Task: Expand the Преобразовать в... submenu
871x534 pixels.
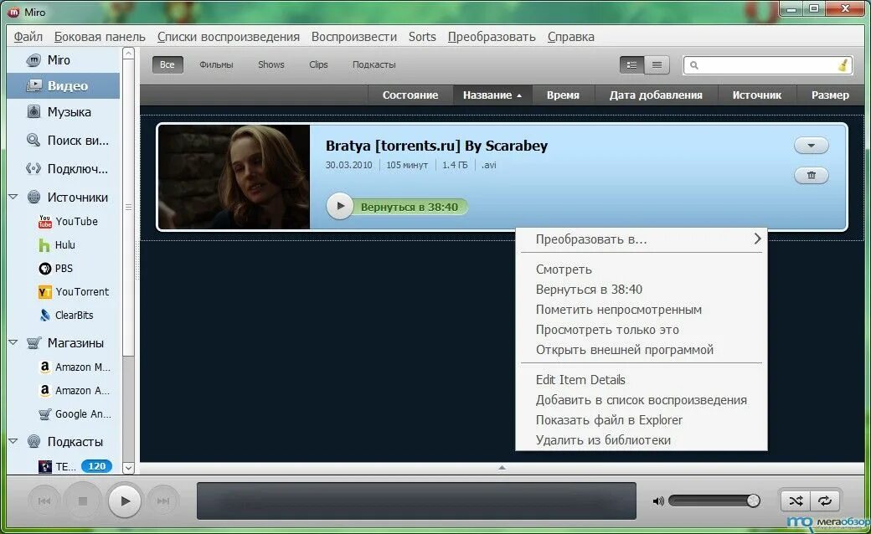Action: coord(642,239)
